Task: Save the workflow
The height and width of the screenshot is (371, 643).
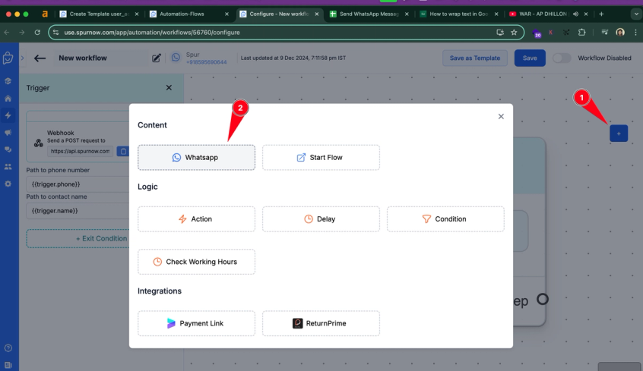Action: 530,58
